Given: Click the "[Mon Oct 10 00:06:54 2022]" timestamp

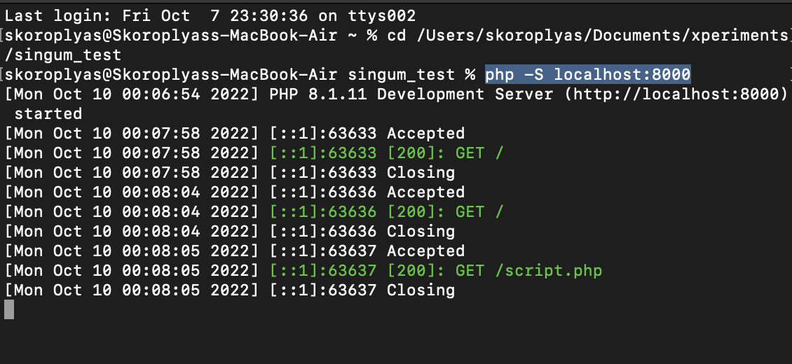Looking at the screenshot, I should pos(132,94).
